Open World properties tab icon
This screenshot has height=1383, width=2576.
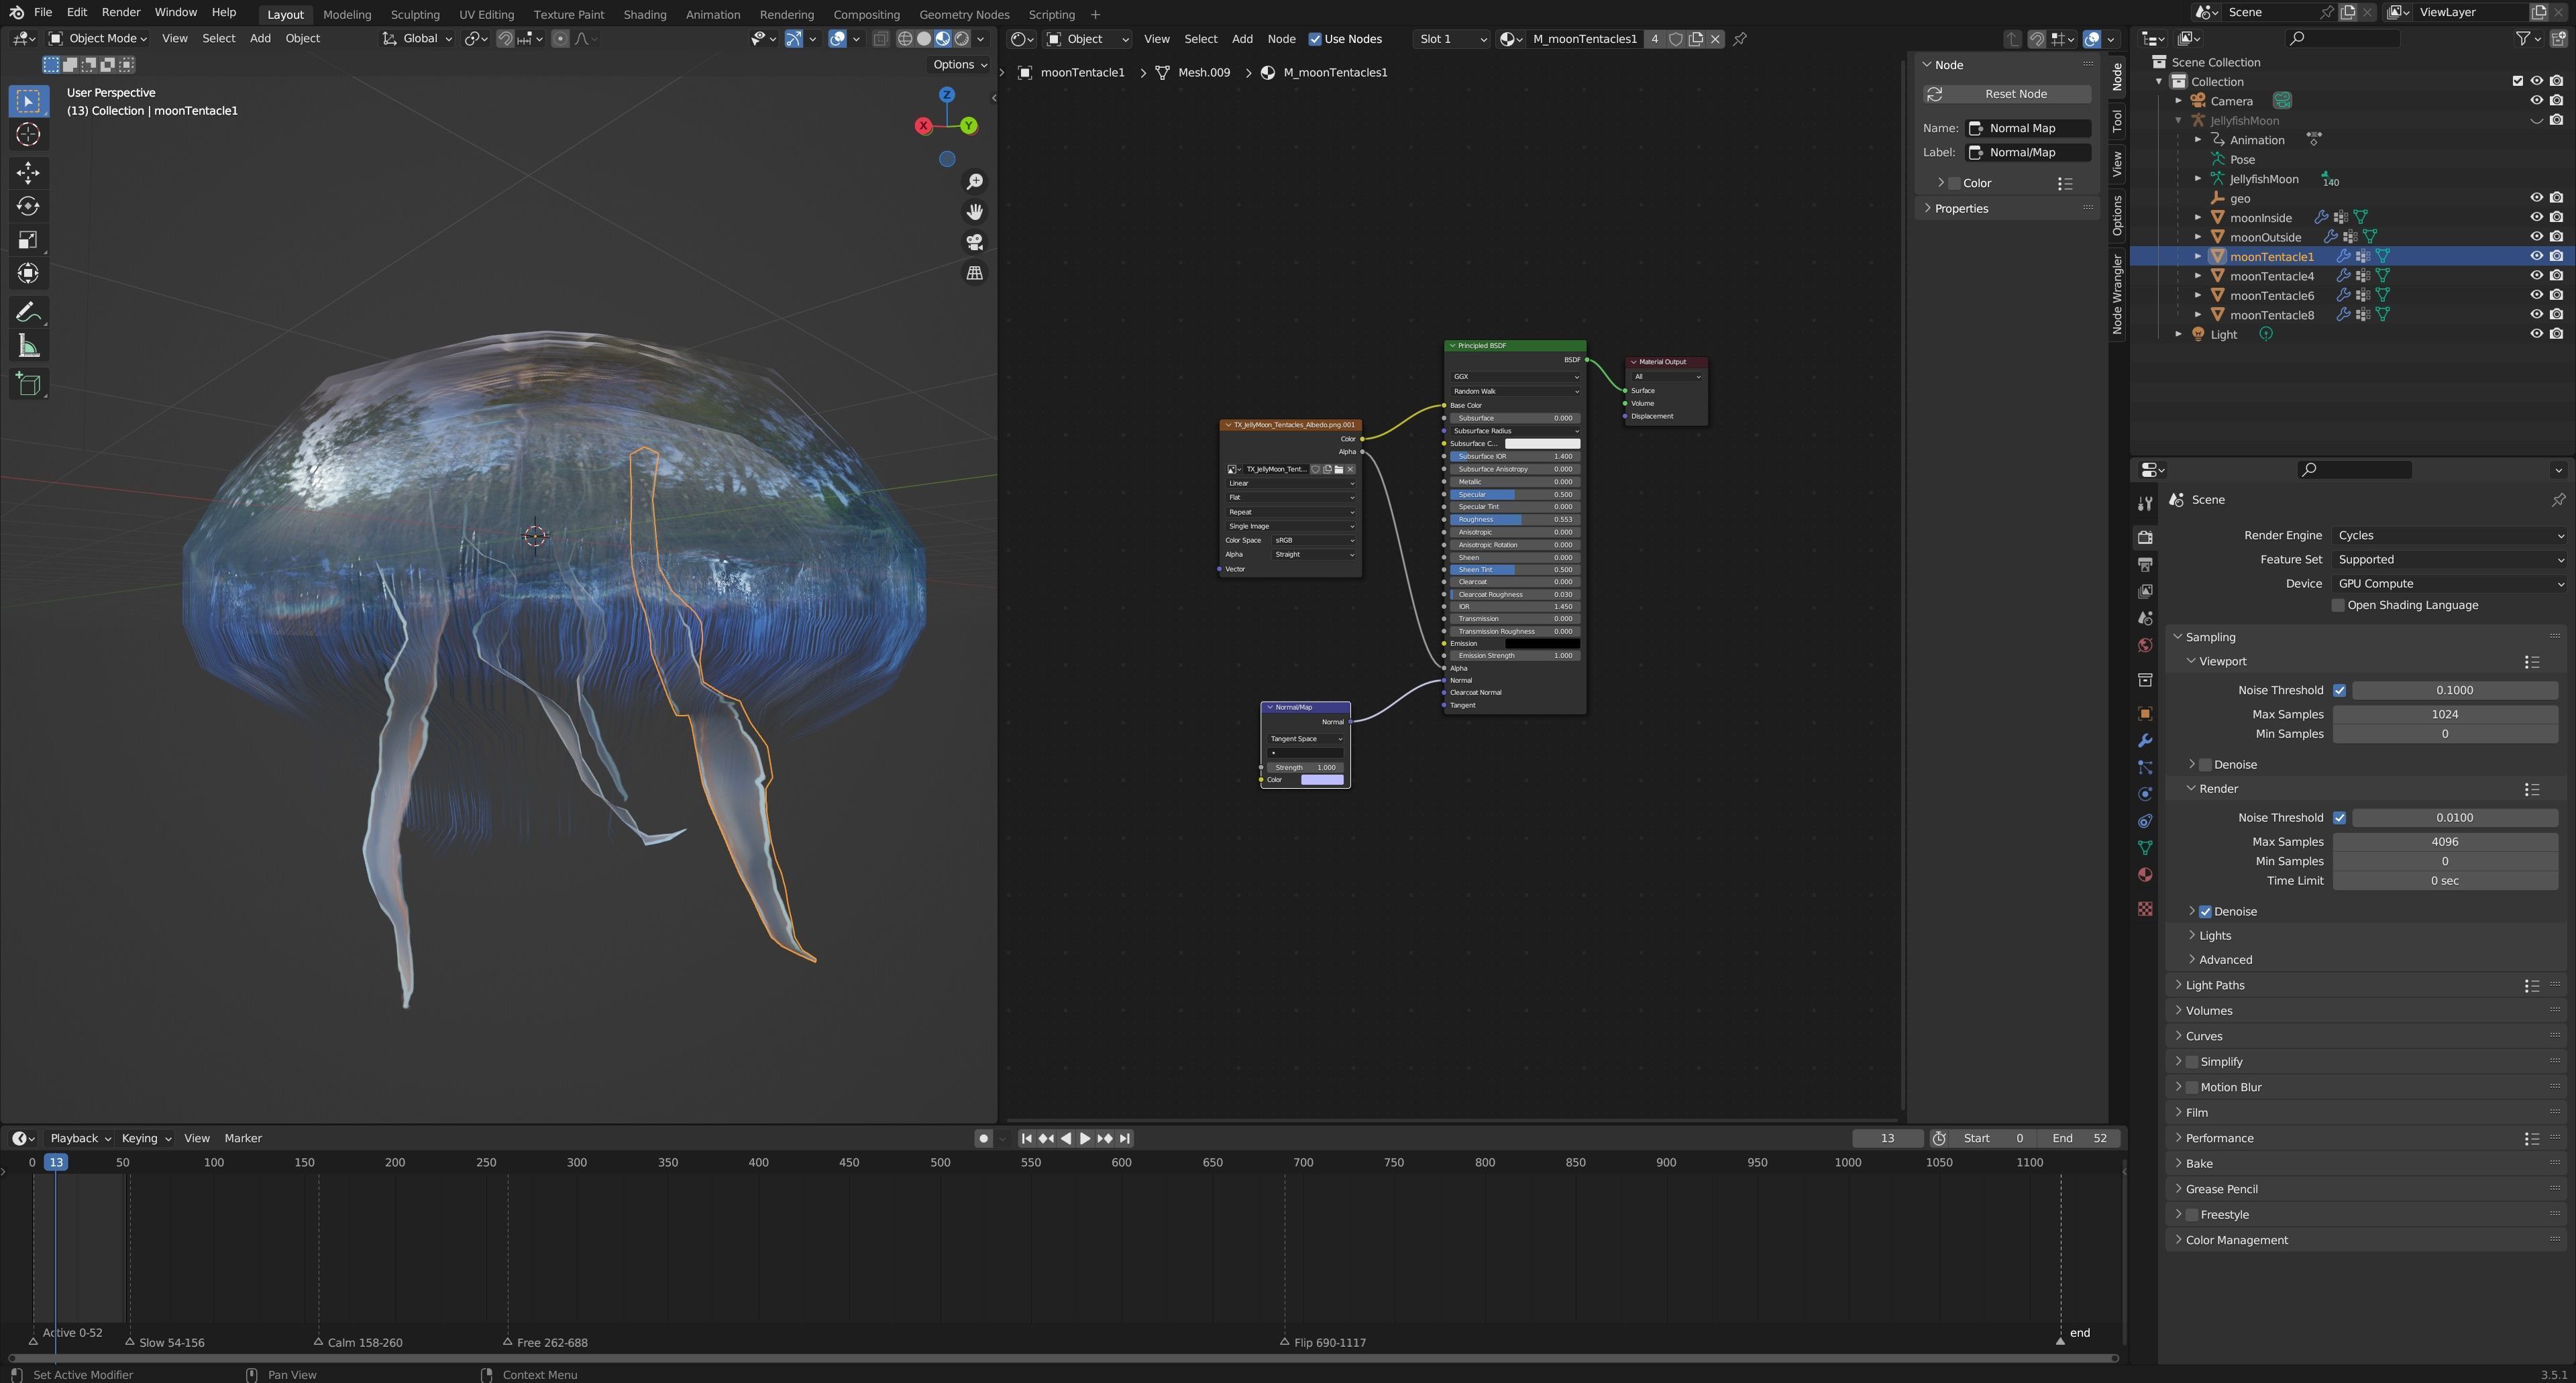pyautogui.click(x=2145, y=645)
